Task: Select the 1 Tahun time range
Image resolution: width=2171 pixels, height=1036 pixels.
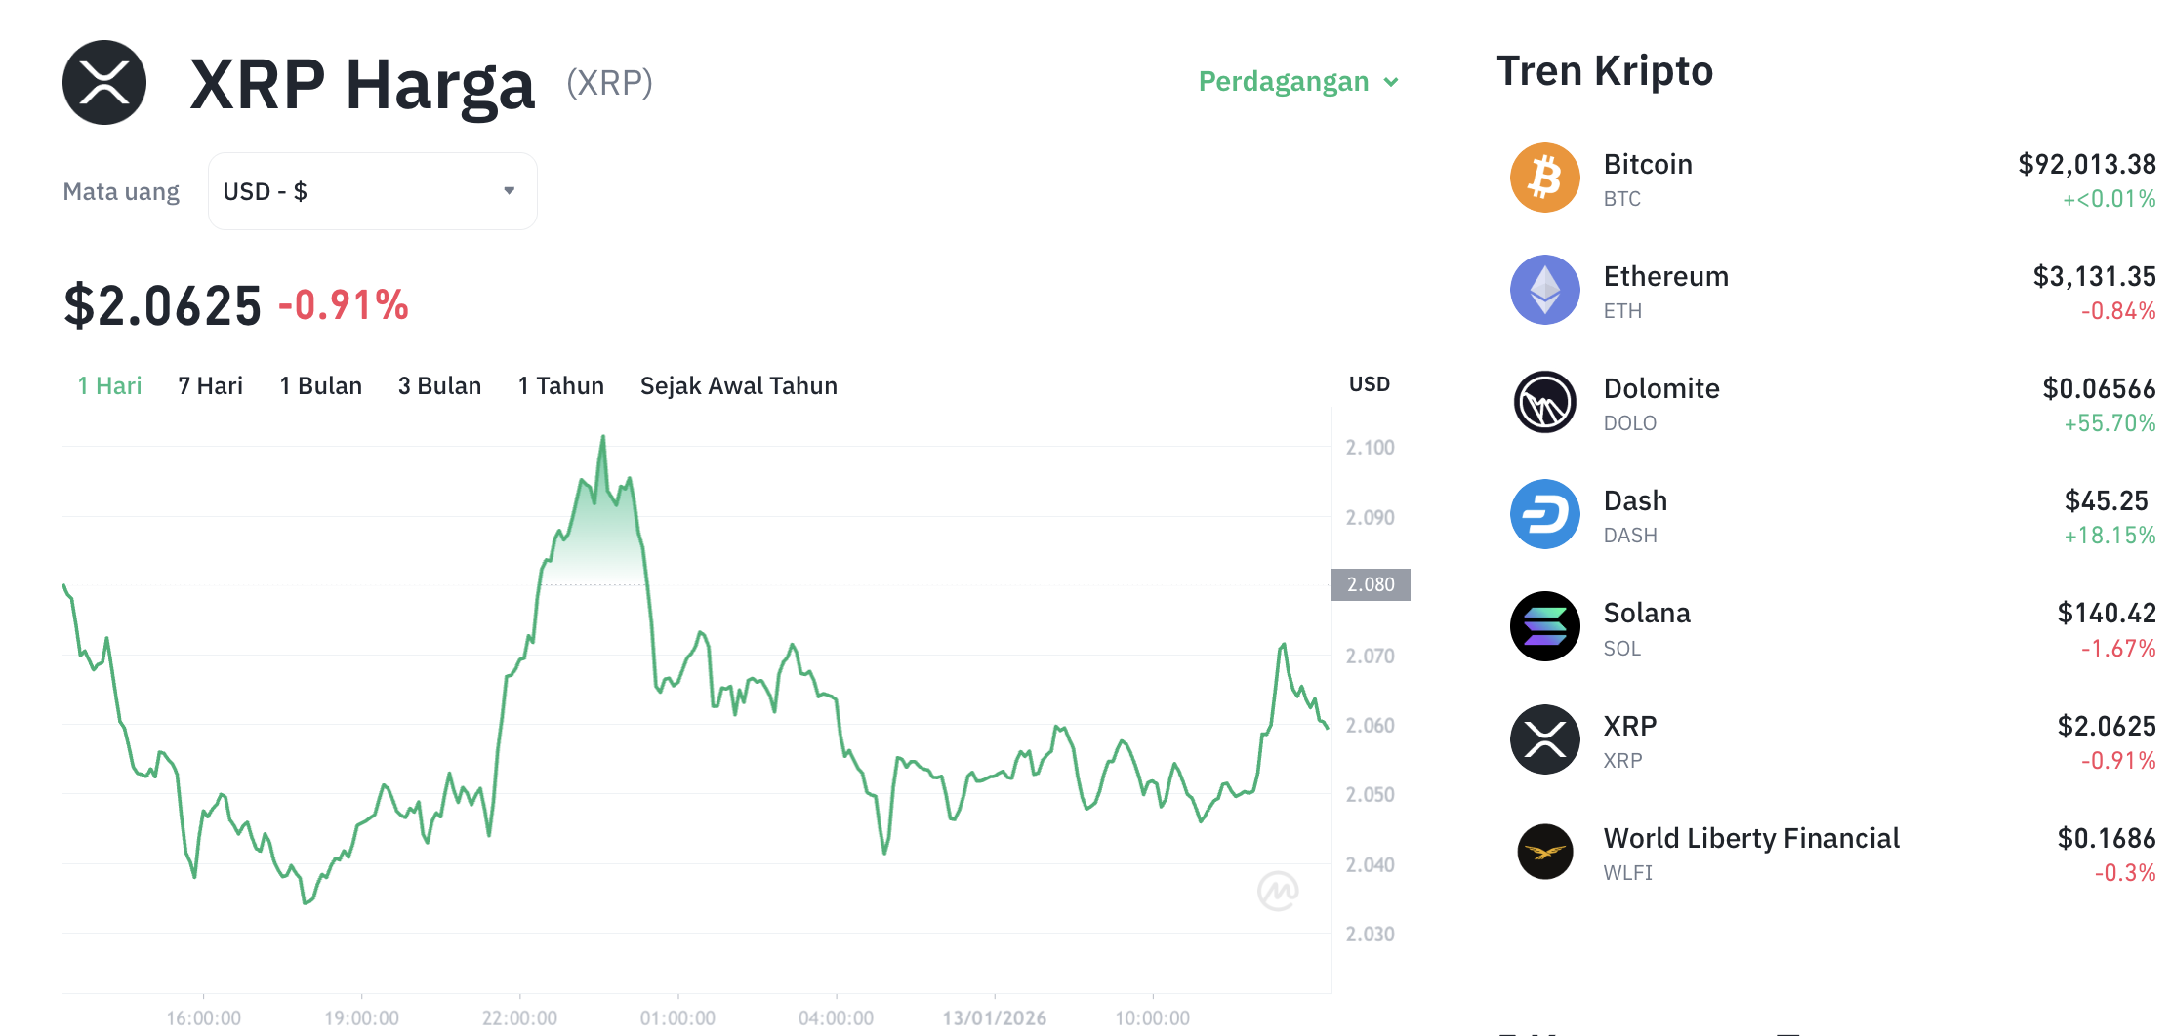Action: [x=560, y=385]
